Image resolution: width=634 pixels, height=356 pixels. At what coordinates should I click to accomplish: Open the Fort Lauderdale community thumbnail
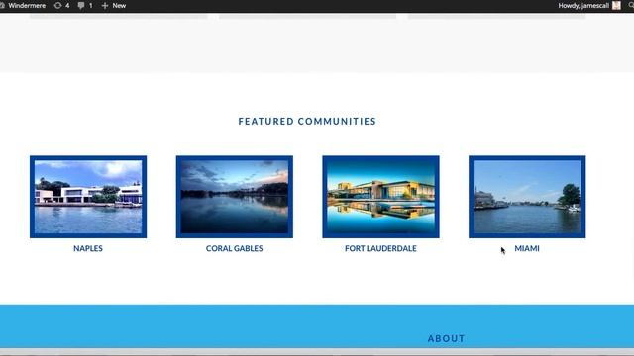[x=380, y=197]
